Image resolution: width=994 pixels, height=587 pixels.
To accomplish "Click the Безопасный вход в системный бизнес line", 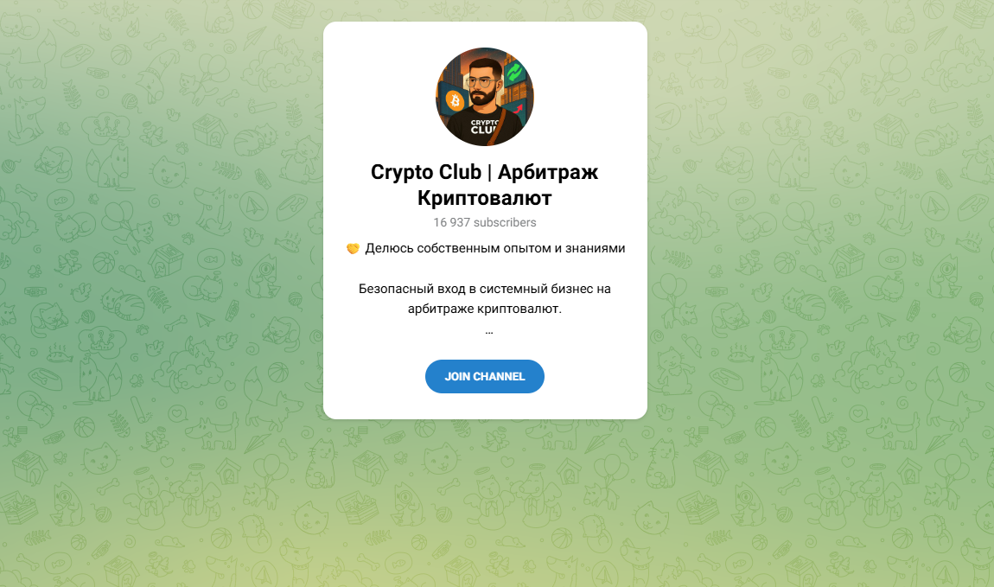I will tap(484, 289).
